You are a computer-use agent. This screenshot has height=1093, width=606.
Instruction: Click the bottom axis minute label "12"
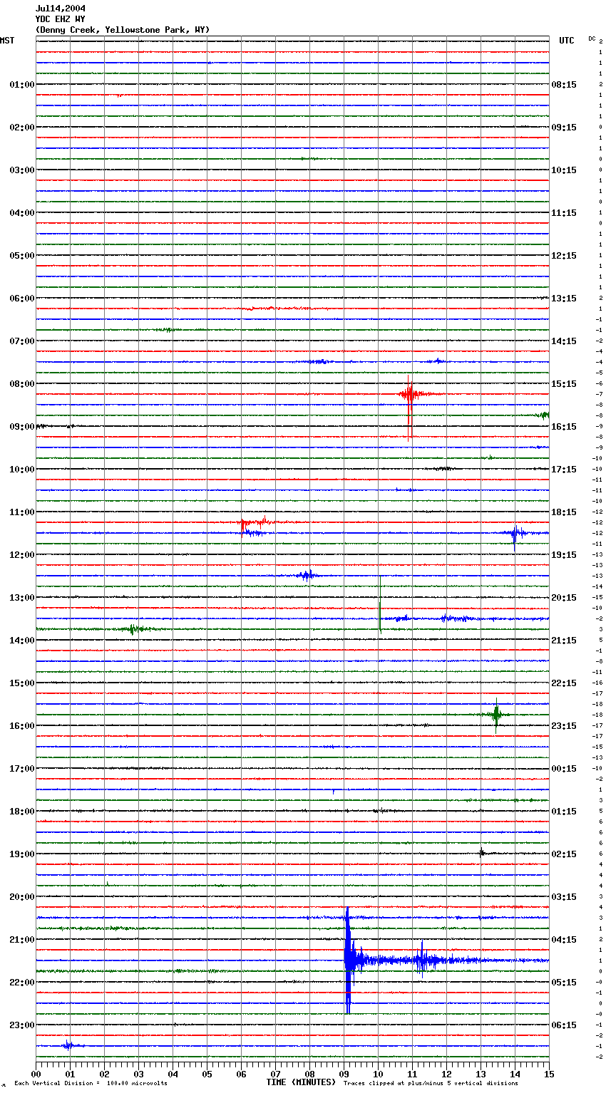pyautogui.click(x=446, y=1074)
